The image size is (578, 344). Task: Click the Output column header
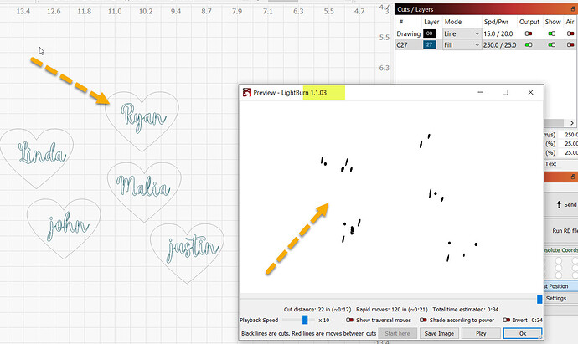click(529, 22)
